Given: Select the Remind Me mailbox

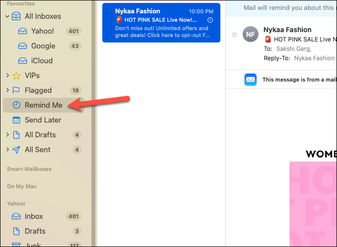Looking at the screenshot, I should coord(44,105).
